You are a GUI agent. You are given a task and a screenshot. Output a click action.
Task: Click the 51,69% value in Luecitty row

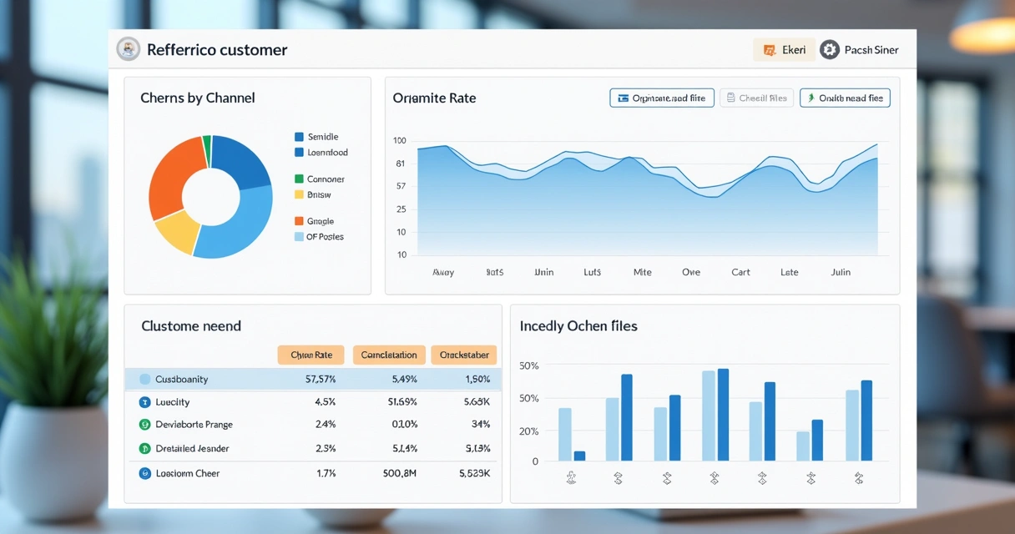click(401, 402)
